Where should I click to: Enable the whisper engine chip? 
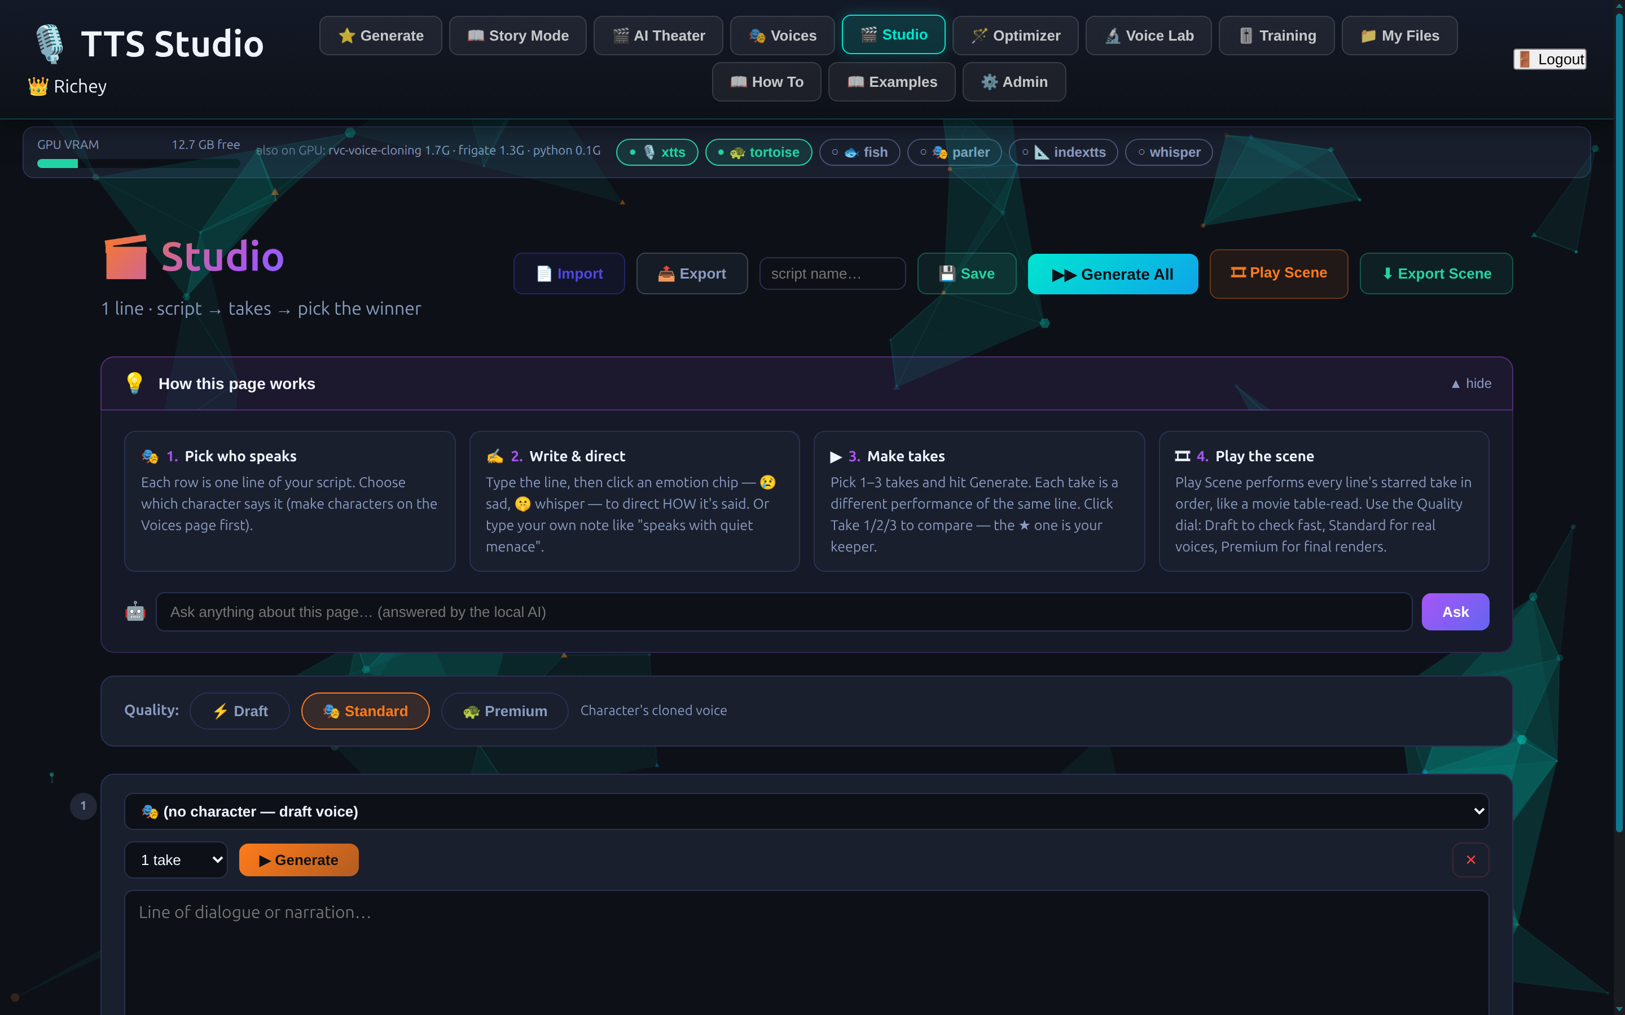pos(1169,152)
